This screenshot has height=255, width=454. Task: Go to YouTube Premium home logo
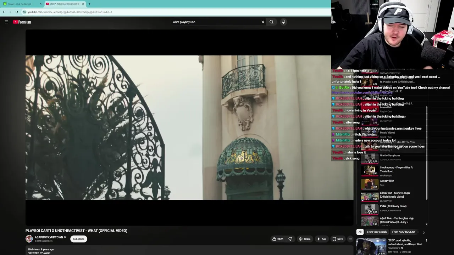(22, 22)
